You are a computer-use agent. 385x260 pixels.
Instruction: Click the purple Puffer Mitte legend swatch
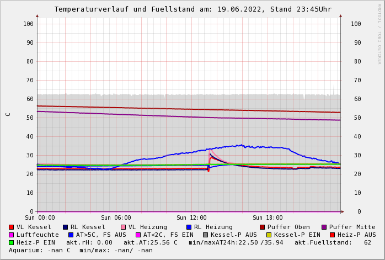pyautogui.click(x=324, y=227)
